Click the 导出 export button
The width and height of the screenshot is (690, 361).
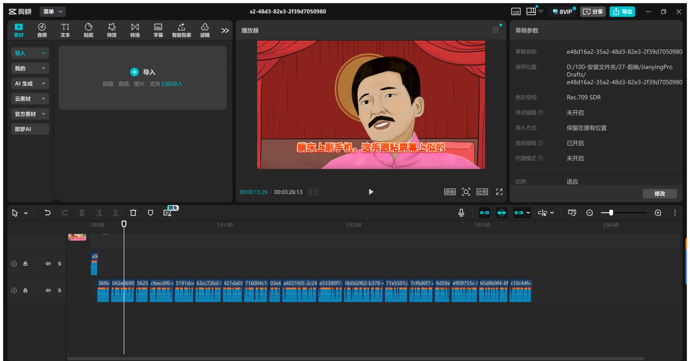tap(622, 12)
